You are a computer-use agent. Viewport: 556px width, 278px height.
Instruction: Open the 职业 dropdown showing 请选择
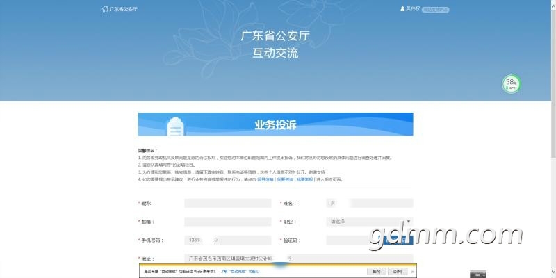(370, 222)
